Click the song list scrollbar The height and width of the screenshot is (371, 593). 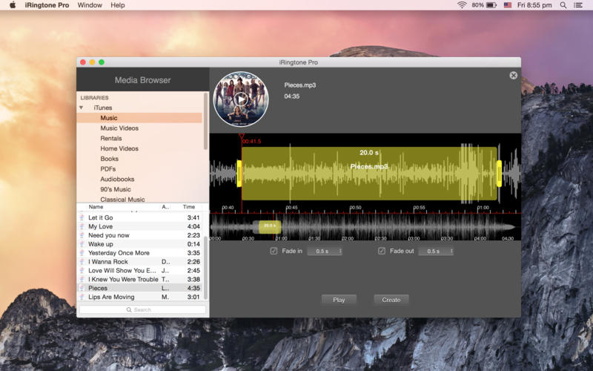(x=206, y=268)
